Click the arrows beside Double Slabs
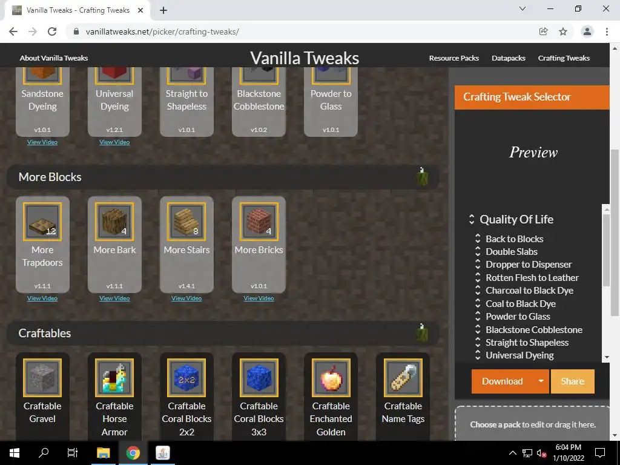The height and width of the screenshot is (465, 620). 478,251
